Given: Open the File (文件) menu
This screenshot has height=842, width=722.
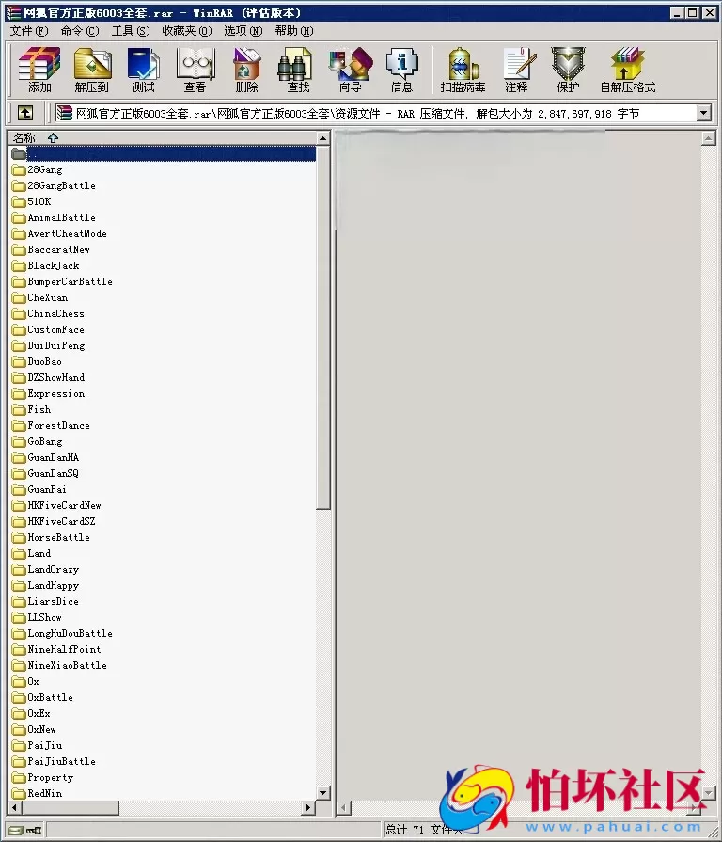Looking at the screenshot, I should pos(28,31).
